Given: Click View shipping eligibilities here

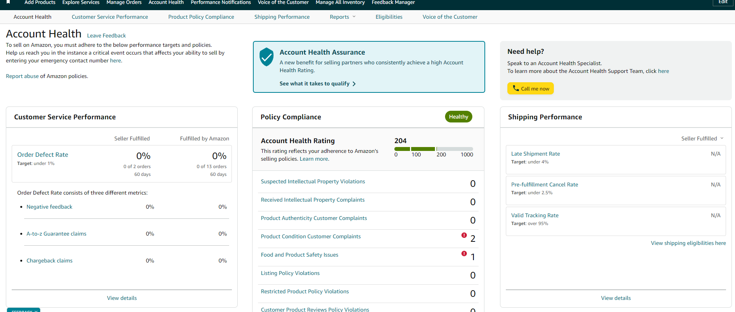Looking at the screenshot, I should [x=688, y=243].
